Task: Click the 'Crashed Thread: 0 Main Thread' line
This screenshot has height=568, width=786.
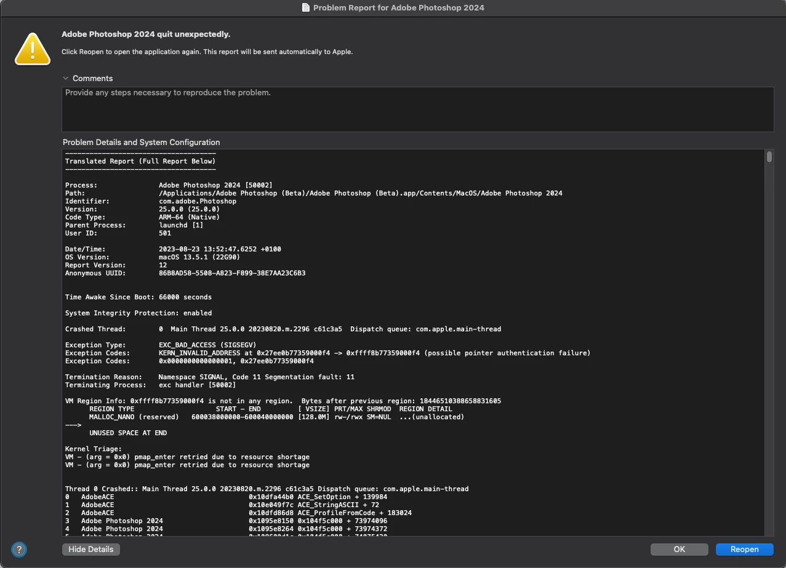Action: click(x=283, y=329)
